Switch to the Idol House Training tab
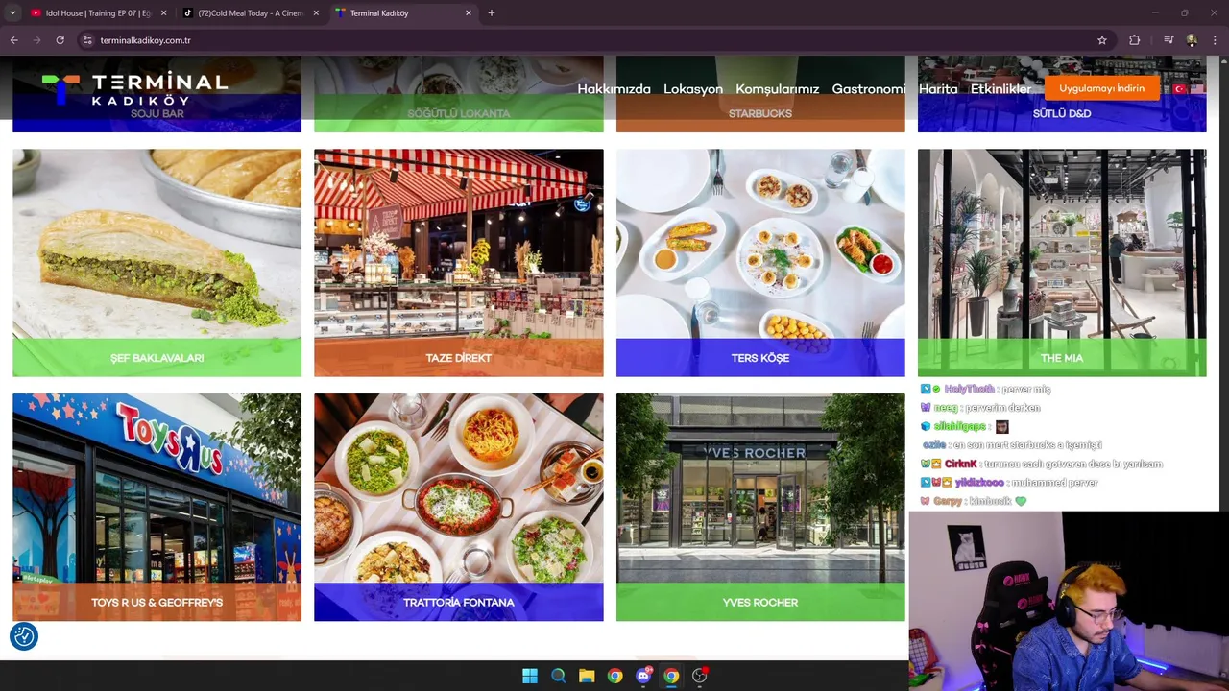1229x691 pixels. (96, 12)
